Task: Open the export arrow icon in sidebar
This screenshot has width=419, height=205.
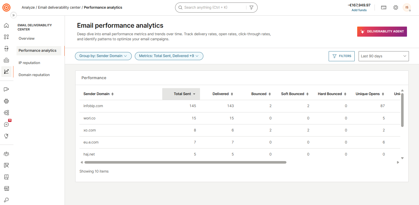Action: (6, 89)
